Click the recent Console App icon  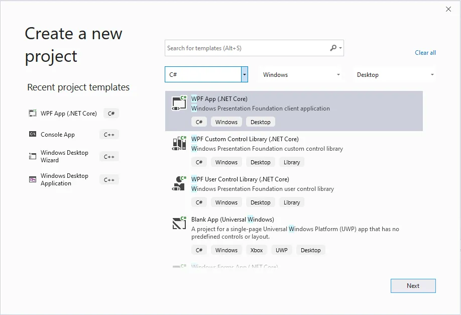pyautogui.click(x=33, y=135)
